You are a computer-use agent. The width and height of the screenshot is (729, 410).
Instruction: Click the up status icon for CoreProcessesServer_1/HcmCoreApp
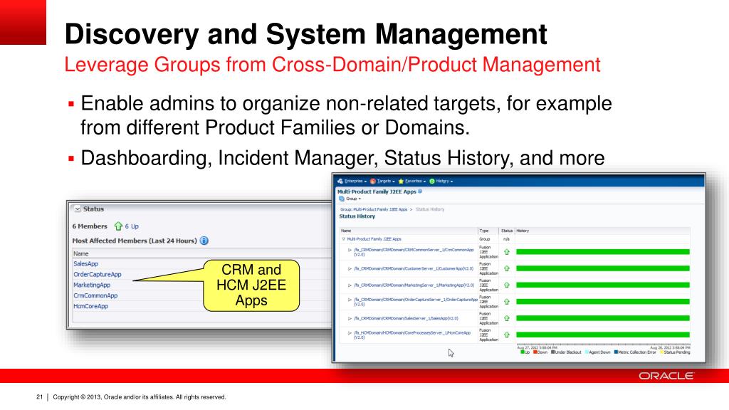507,335
